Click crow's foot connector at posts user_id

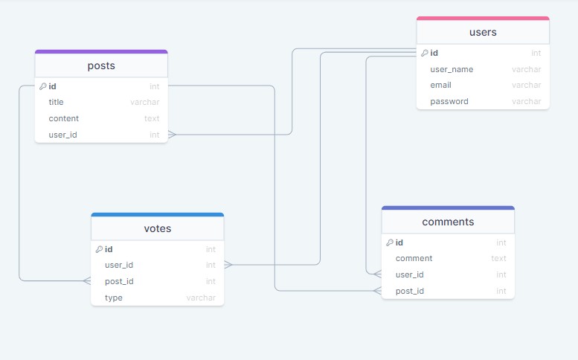[173, 135]
